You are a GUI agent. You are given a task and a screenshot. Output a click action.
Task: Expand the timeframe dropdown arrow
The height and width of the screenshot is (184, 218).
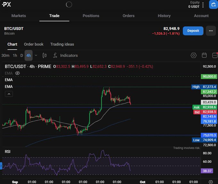(x=36, y=55)
